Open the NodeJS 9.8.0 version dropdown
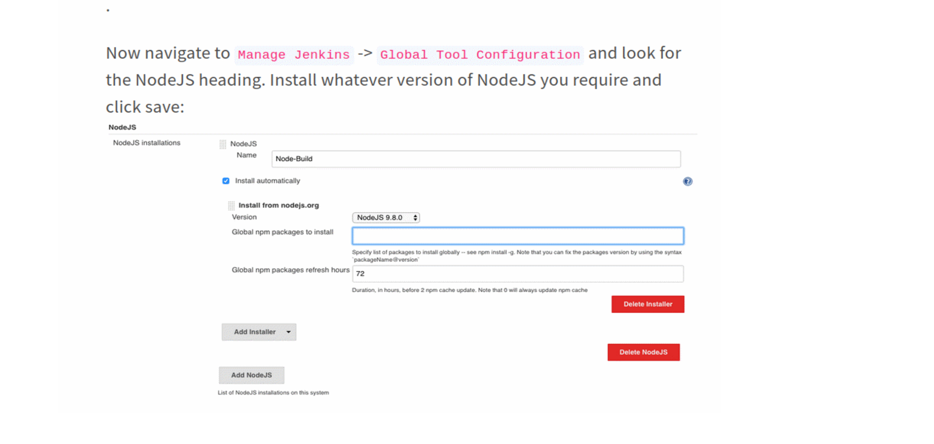The image size is (934, 444). click(386, 218)
